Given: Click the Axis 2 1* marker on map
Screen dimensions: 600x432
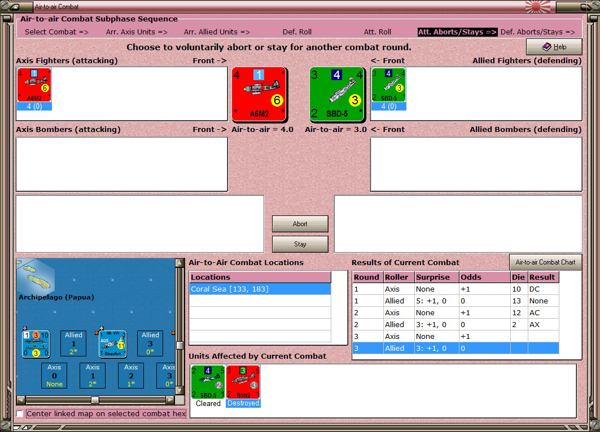Looking at the screenshot, I should (131, 376).
